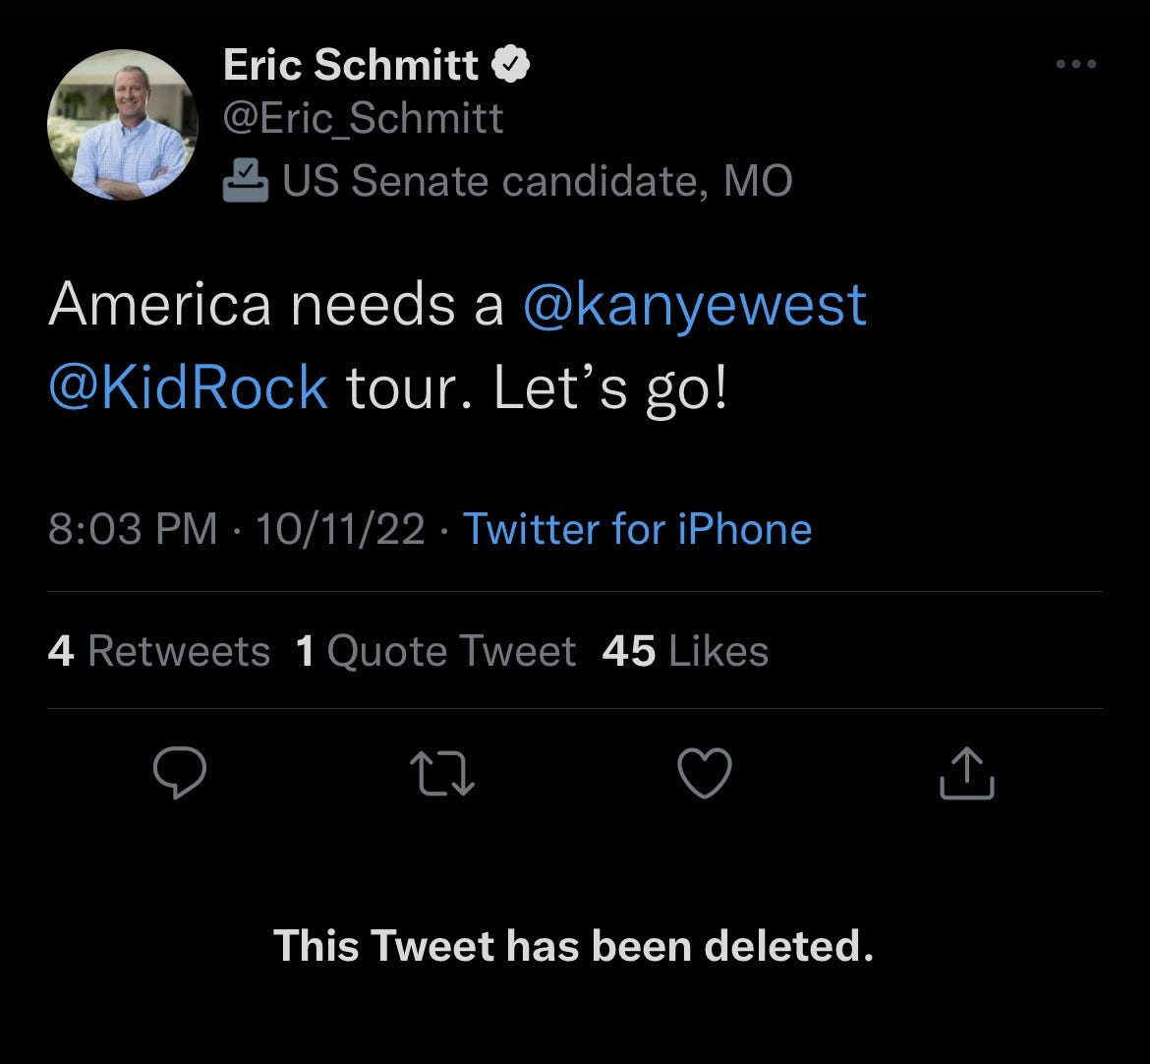1150x1064 pixels.
Task: Select the 45 Likes count
Action: coord(685,650)
